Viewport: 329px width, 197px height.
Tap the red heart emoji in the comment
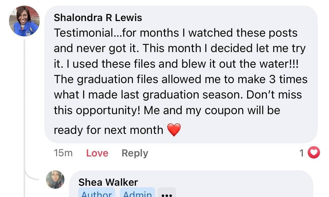pyautogui.click(x=174, y=130)
